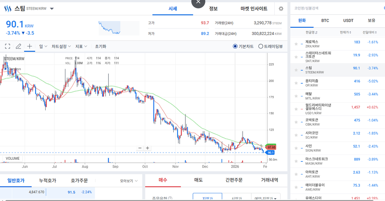Favorite the OP/KRW coin star
Screen dimensions: 385x201
click(x=296, y=82)
